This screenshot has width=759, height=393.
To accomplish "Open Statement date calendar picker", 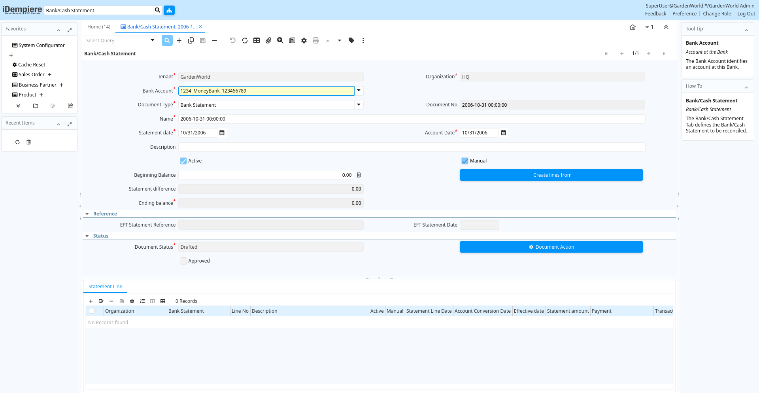I will [222, 133].
